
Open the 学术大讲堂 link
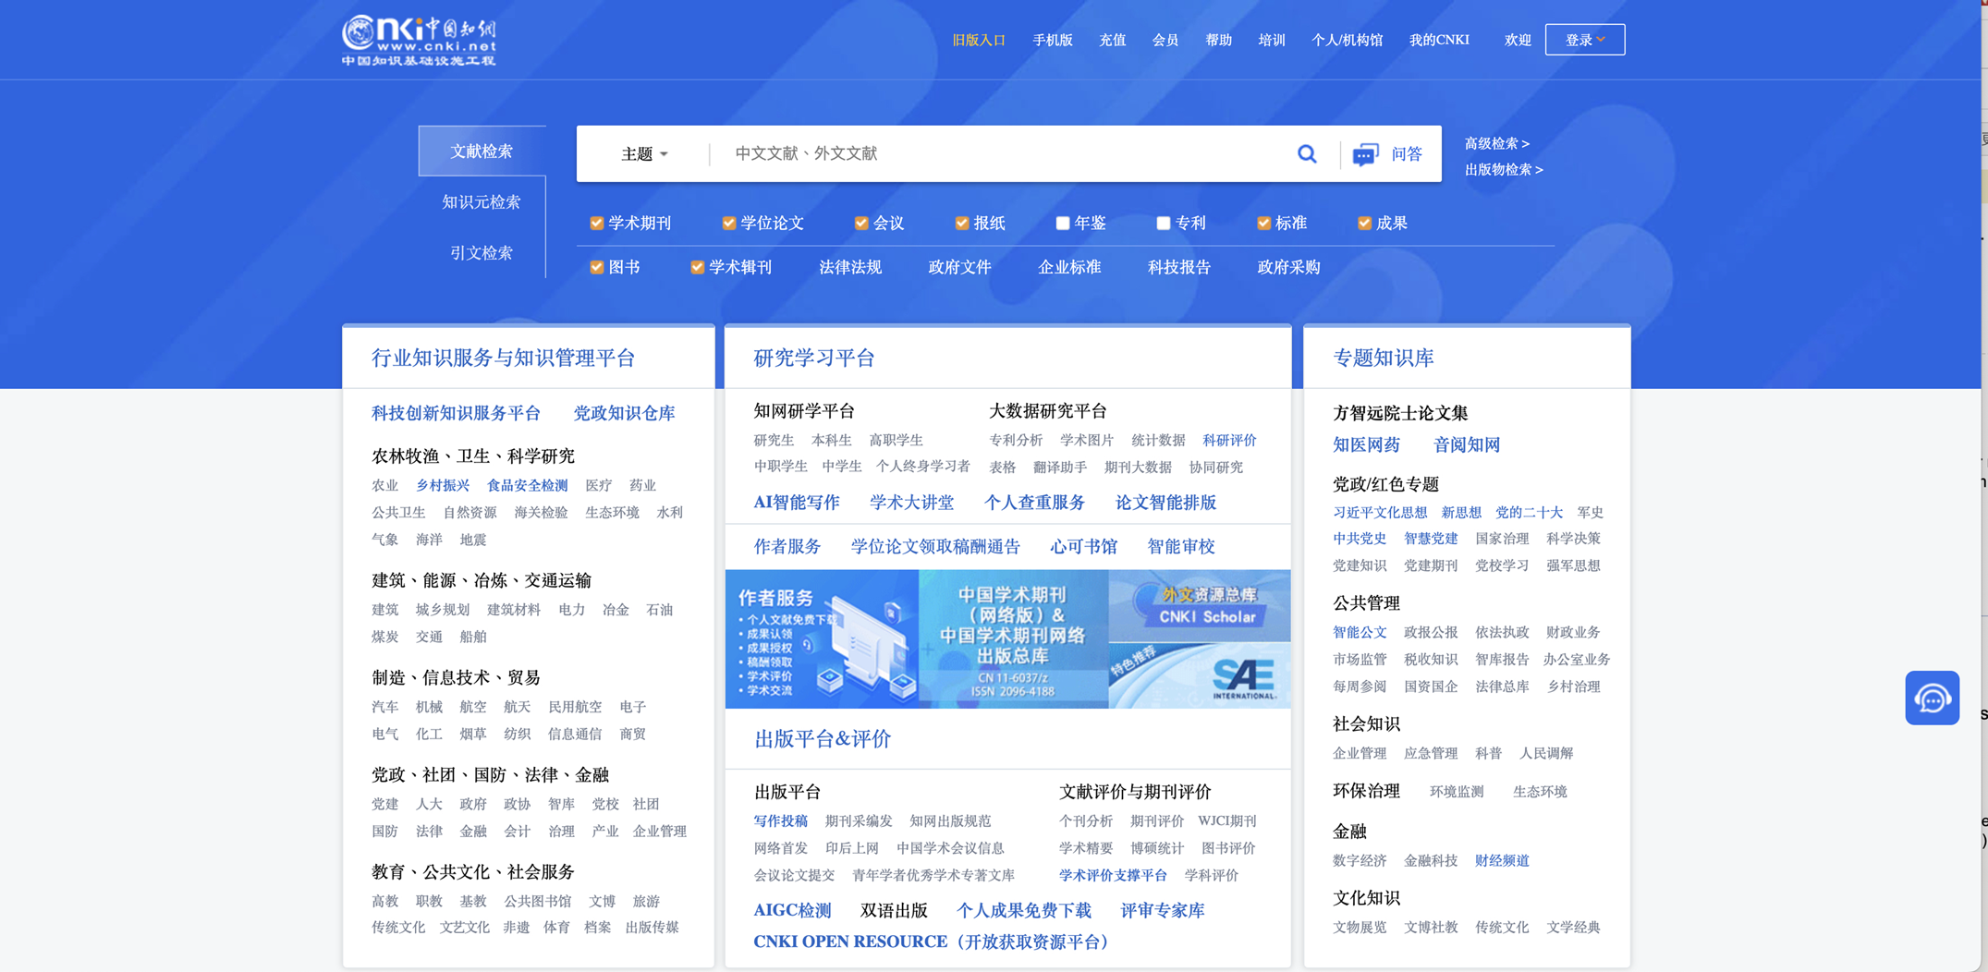pos(911,504)
